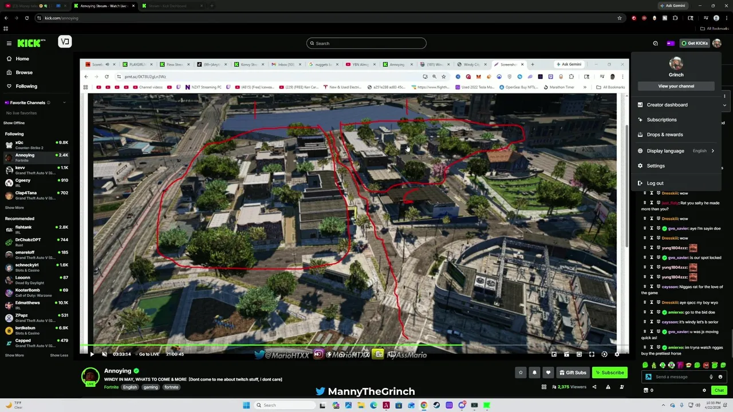Focus the Kick search field
The height and width of the screenshot is (412, 733).
[x=366, y=43]
